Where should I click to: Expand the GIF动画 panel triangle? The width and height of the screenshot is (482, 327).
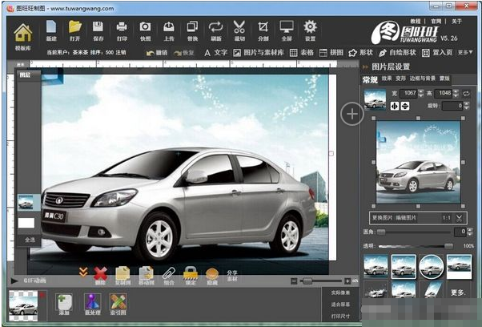14,281
